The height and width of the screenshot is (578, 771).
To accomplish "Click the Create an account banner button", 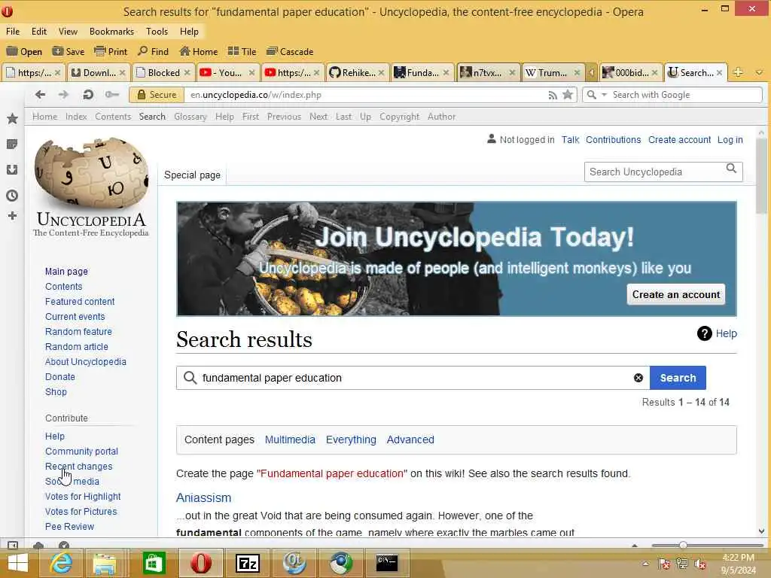I will point(675,294).
